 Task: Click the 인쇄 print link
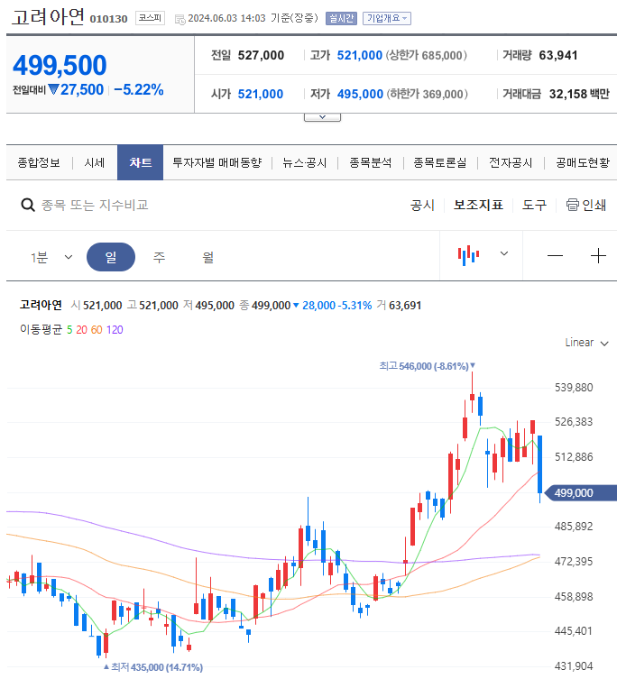(594, 205)
